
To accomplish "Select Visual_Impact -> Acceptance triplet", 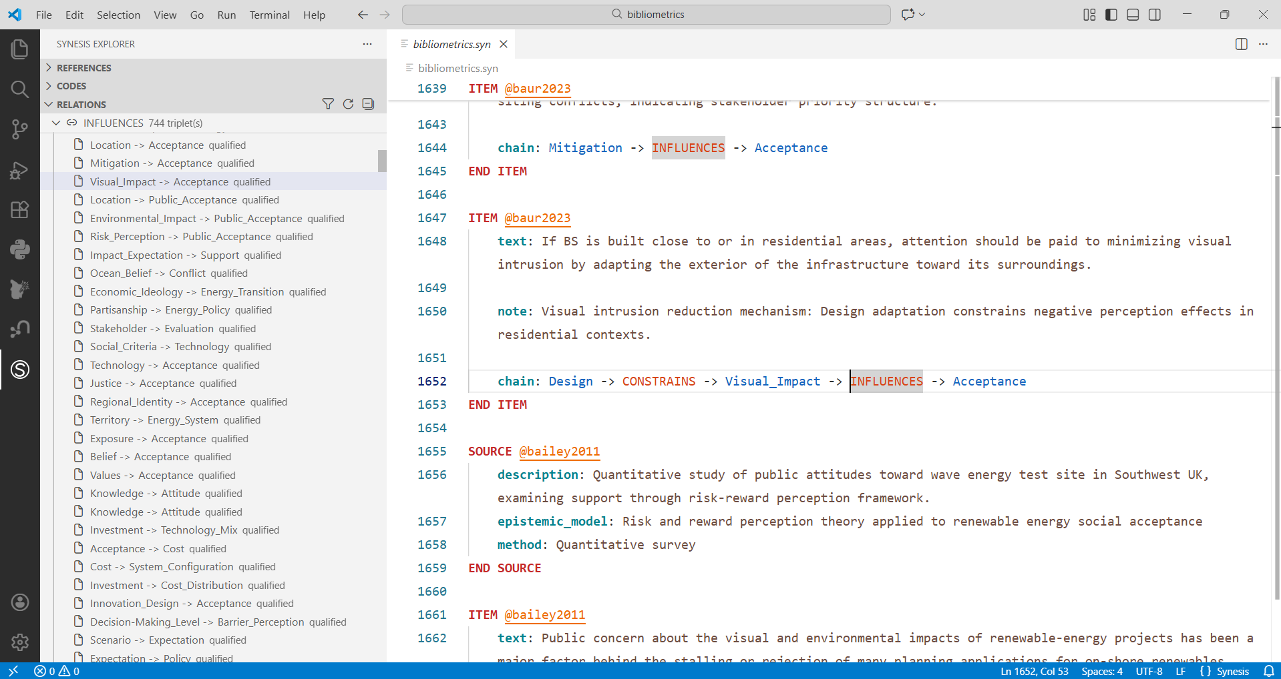I will pyautogui.click(x=213, y=181).
